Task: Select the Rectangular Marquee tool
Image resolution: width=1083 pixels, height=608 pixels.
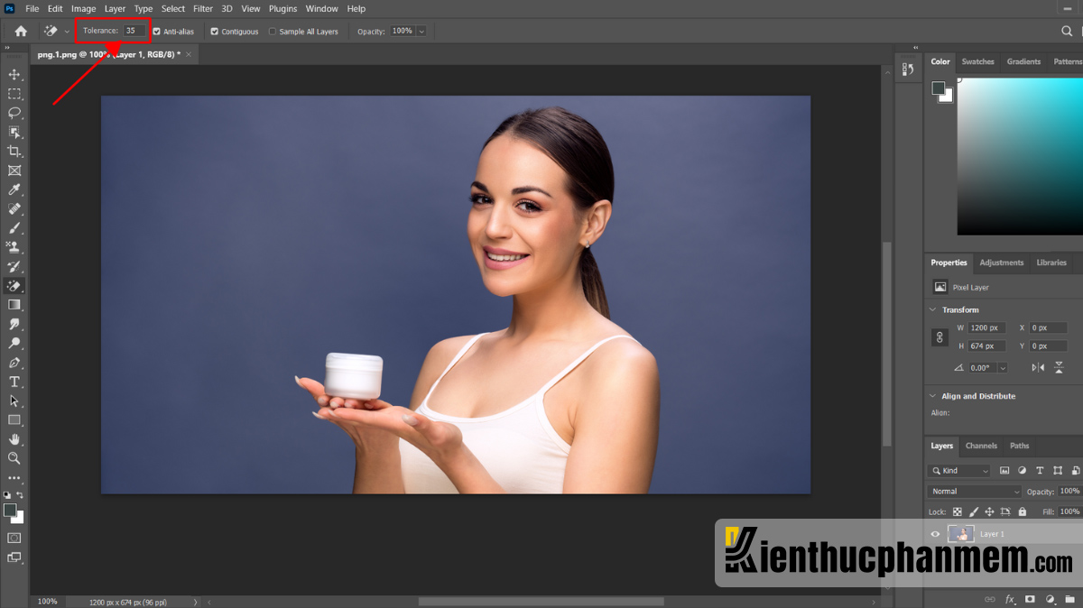Action: click(14, 94)
